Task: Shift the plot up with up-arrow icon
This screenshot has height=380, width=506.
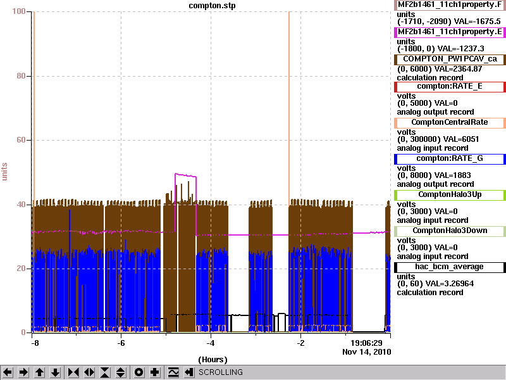Action: point(40,372)
